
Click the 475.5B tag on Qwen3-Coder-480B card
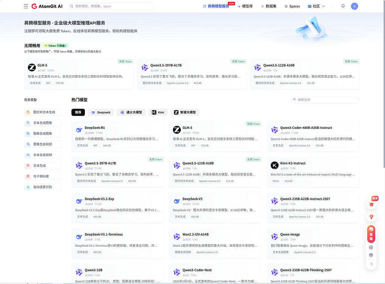pos(319,146)
